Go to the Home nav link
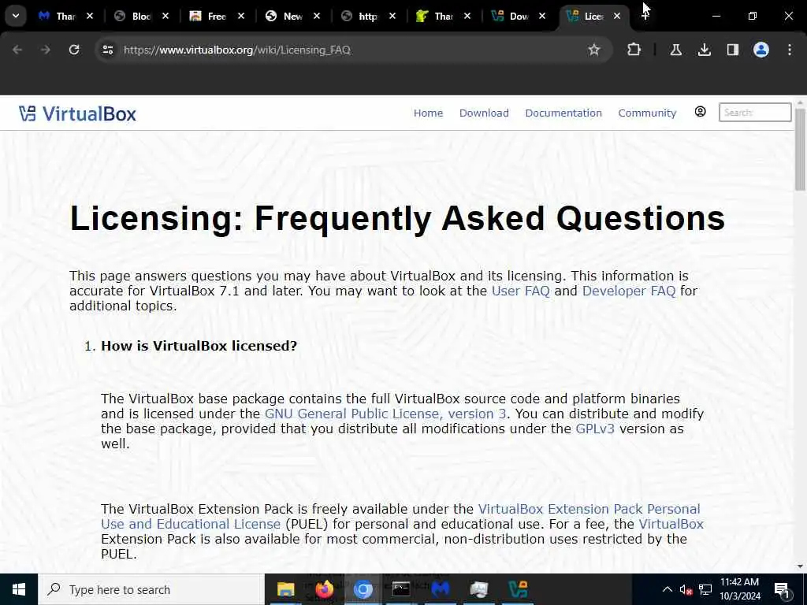The image size is (807, 605). [x=428, y=113]
